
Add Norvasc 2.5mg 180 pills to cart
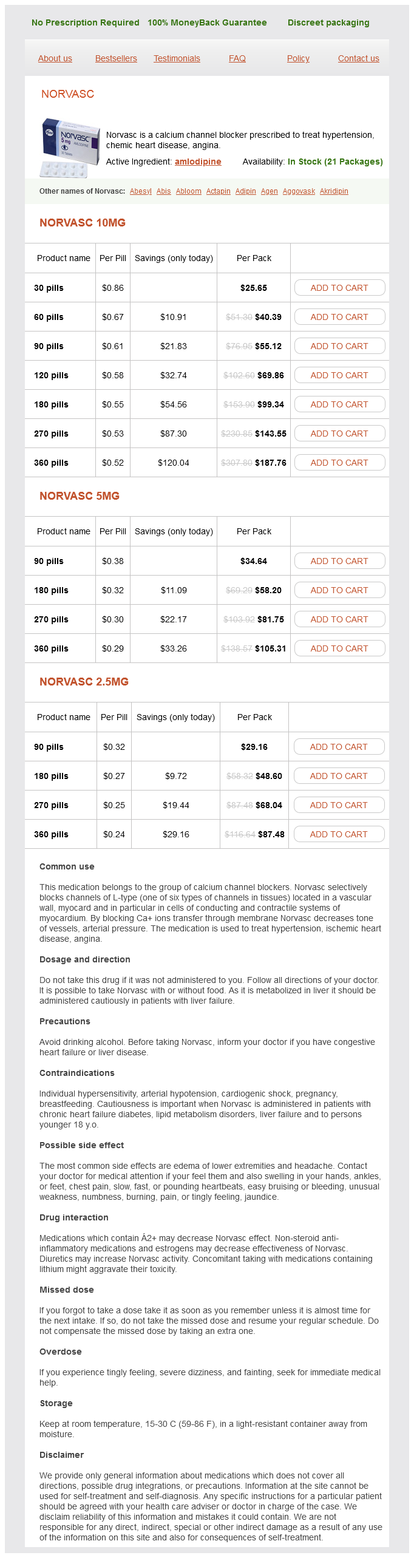click(339, 776)
